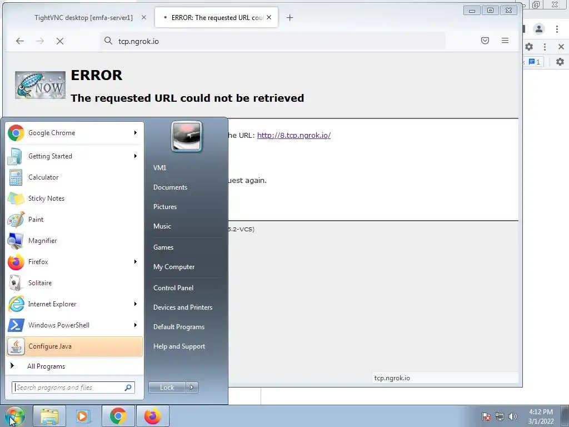569x427 pixels.
Task: Open Windows Media Player taskbar icon
Action: coord(83,416)
